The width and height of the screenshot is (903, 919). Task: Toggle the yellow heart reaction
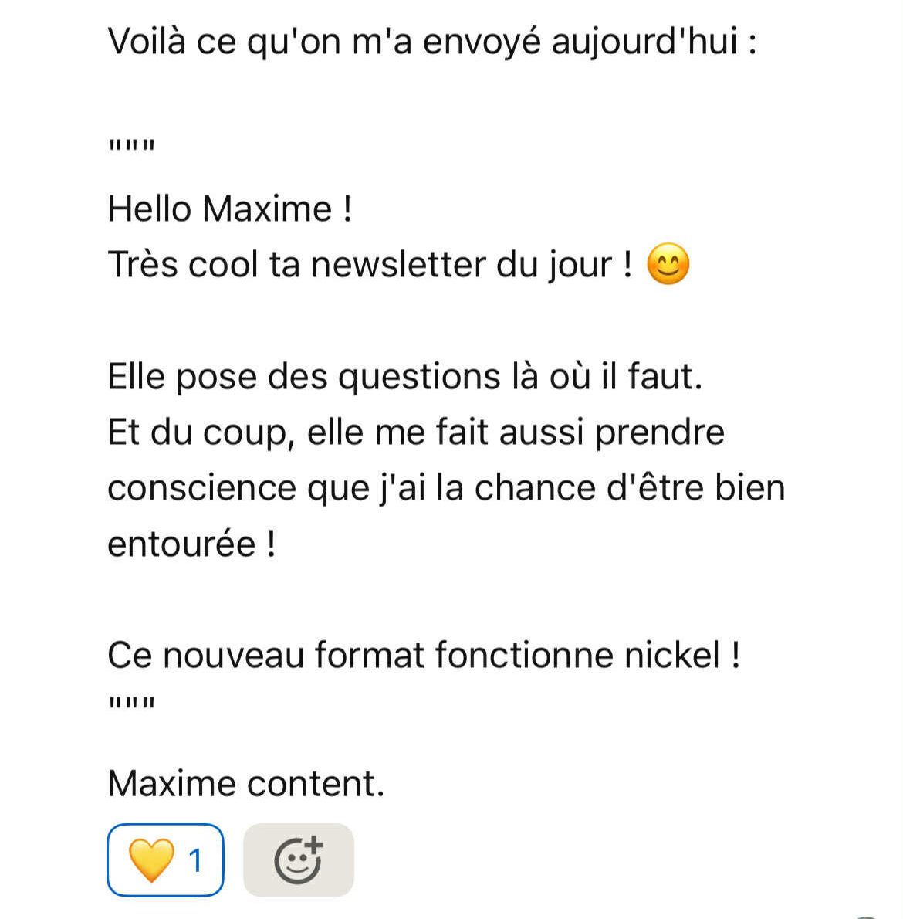[x=165, y=860]
